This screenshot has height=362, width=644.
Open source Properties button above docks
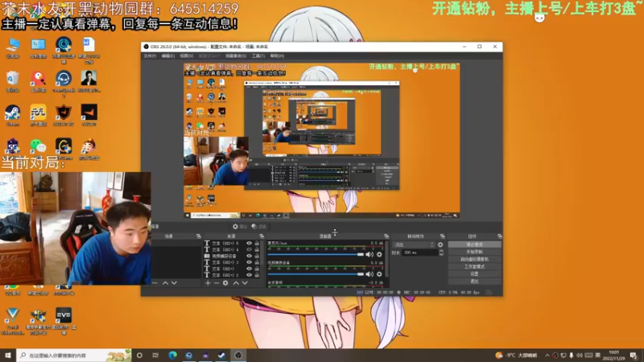240,227
